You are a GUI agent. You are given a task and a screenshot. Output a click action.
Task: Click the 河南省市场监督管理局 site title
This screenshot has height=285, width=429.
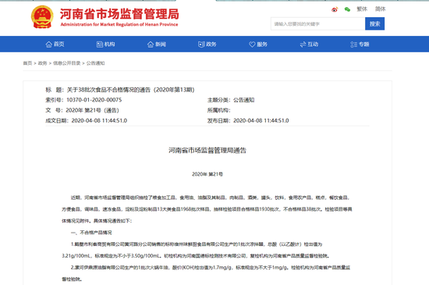(119, 14)
